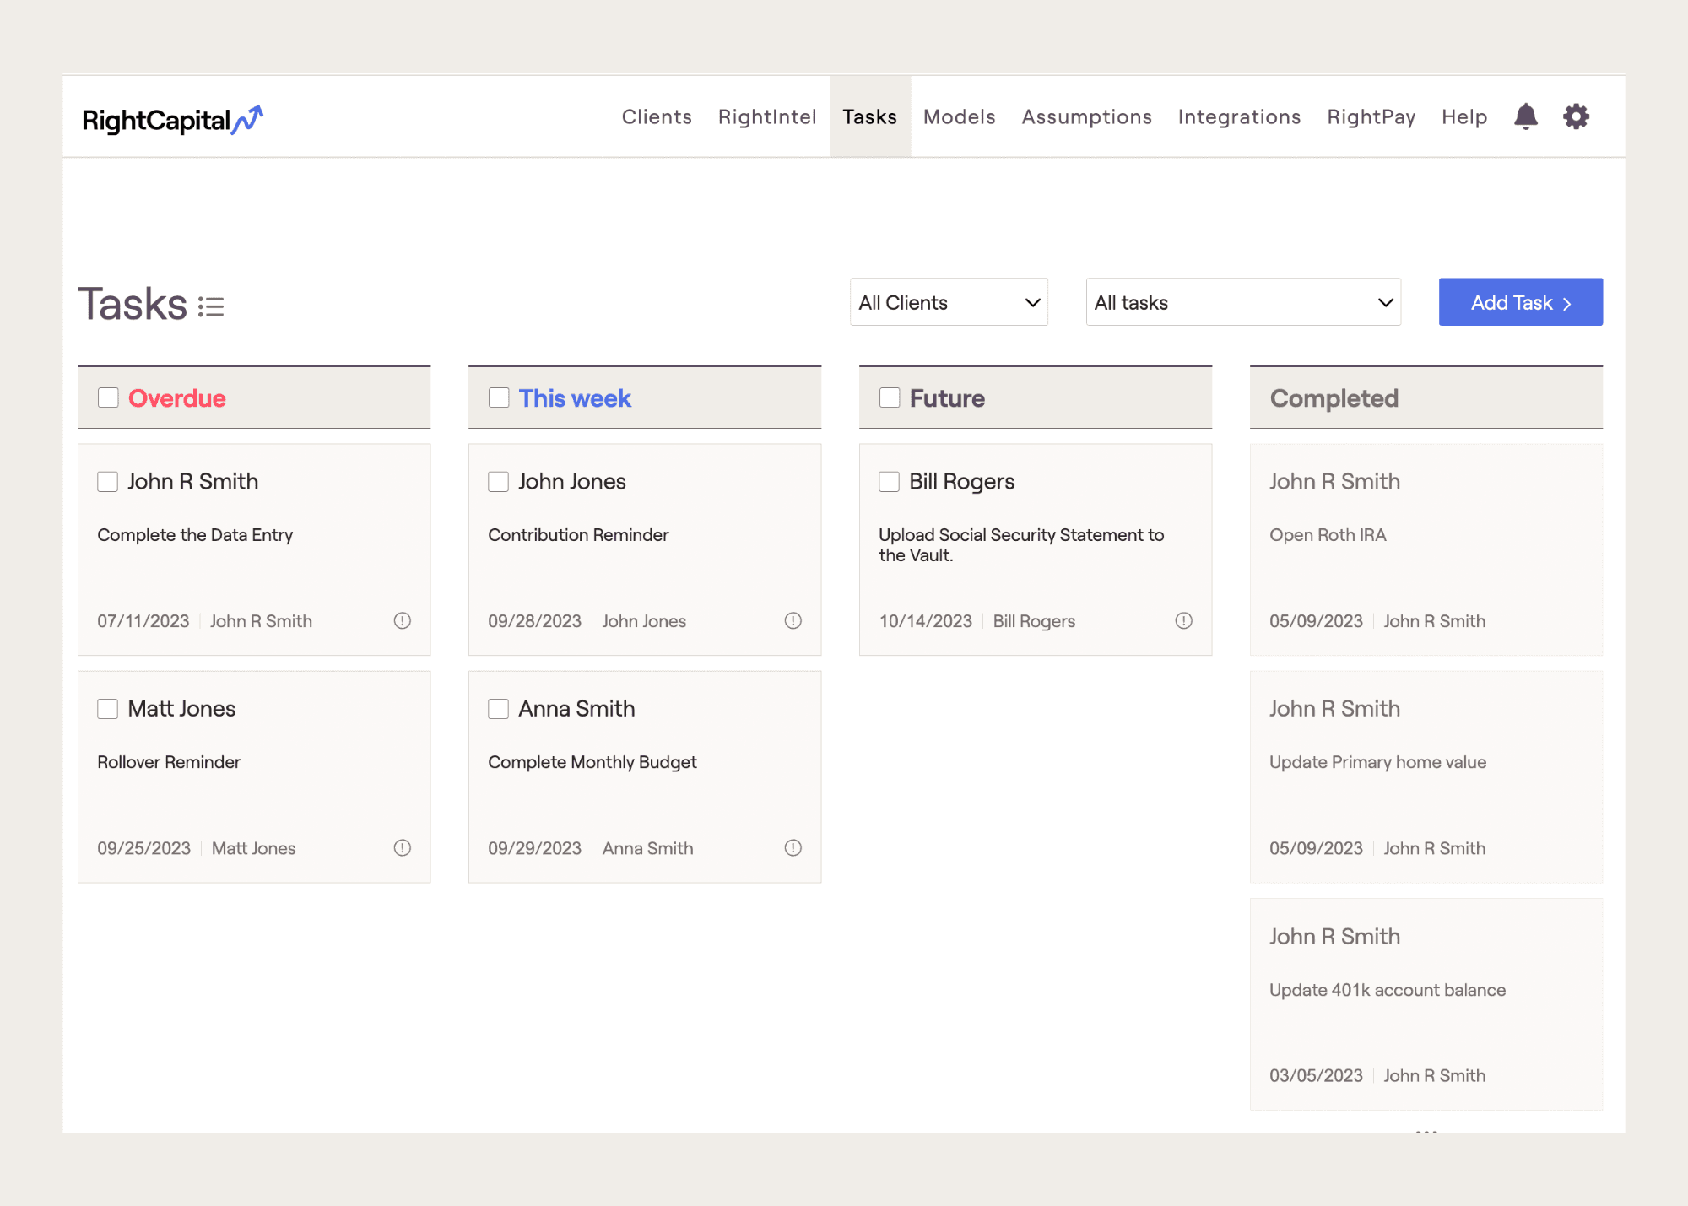Click the Bill Rogers assignee name in card footer
Viewport: 1688px width, 1206px height.
pos(1034,621)
